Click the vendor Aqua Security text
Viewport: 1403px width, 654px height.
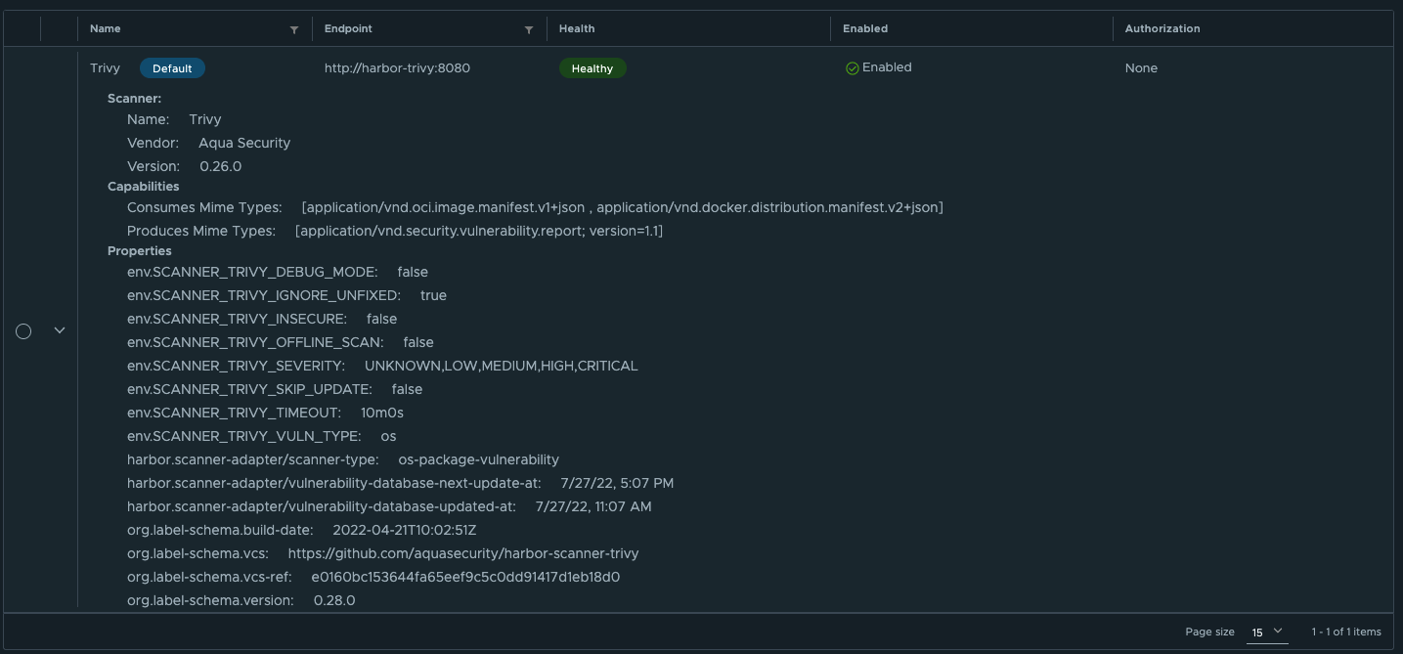[x=244, y=143]
